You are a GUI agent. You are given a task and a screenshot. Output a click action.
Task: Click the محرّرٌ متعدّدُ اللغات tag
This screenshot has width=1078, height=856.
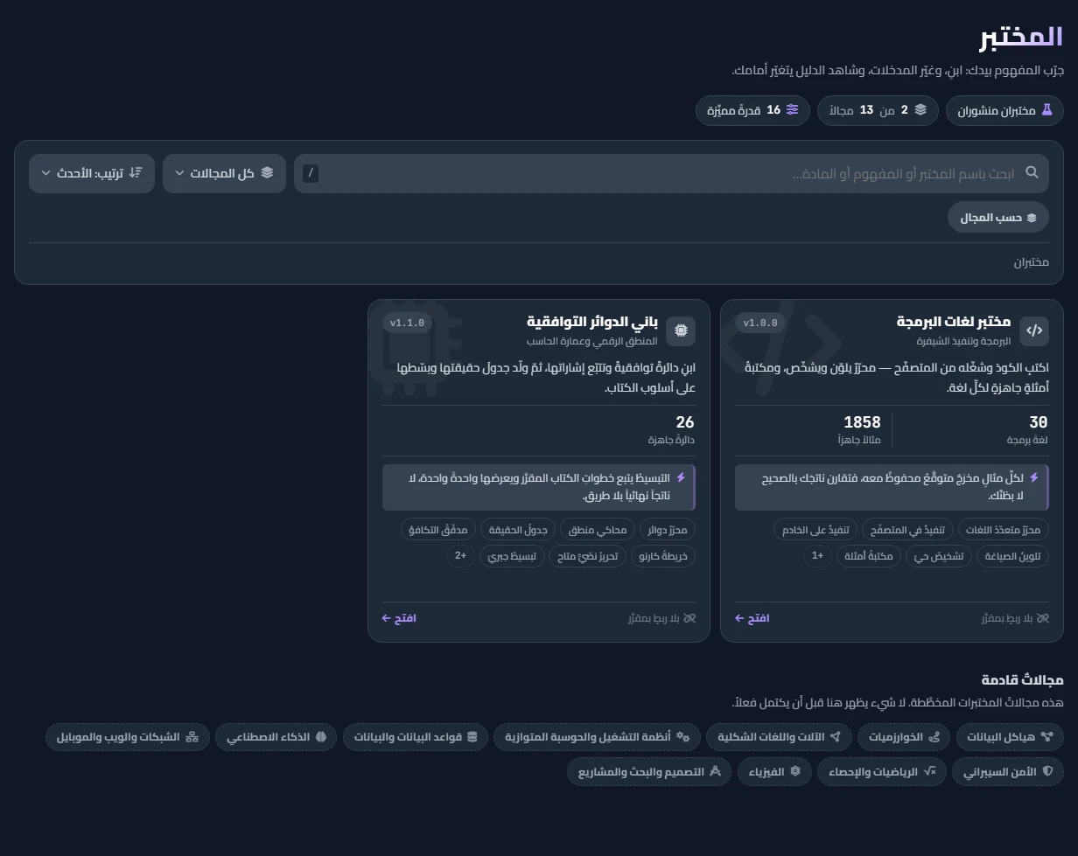[1004, 530]
